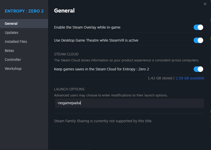Open the Updates section
The width and height of the screenshot is (211, 150).
pyautogui.click(x=12, y=33)
